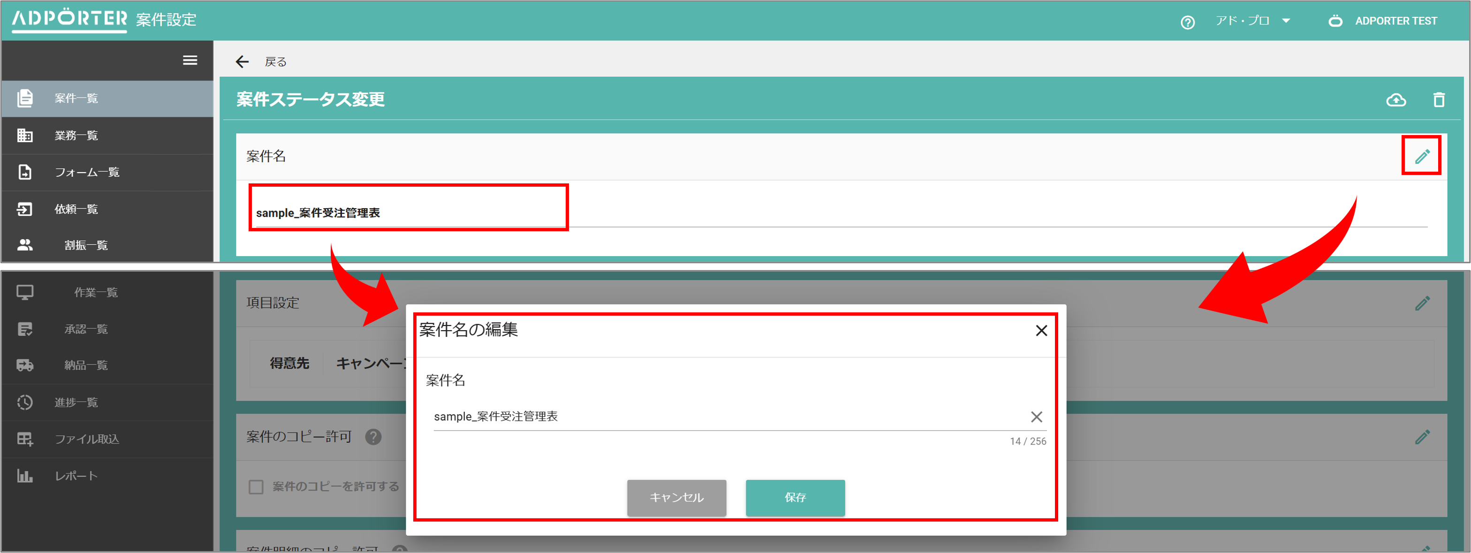Click the 14 / 256 character counter

pyautogui.click(x=1028, y=441)
